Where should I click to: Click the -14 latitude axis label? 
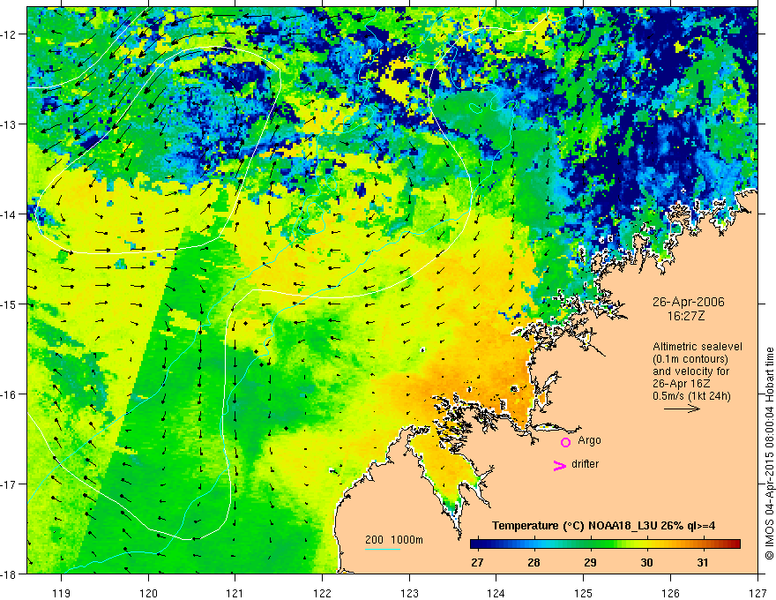point(11,214)
